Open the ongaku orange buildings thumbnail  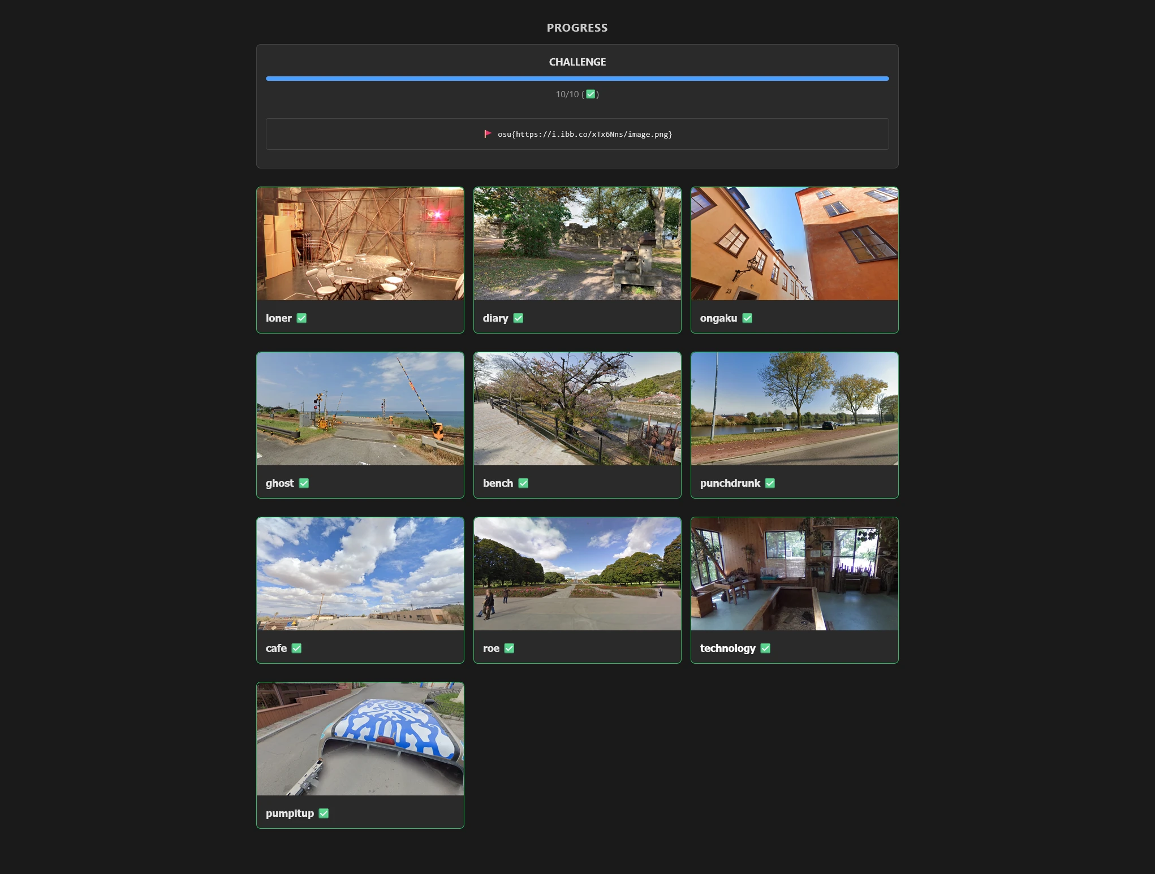pyautogui.click(x=794, y=244)
